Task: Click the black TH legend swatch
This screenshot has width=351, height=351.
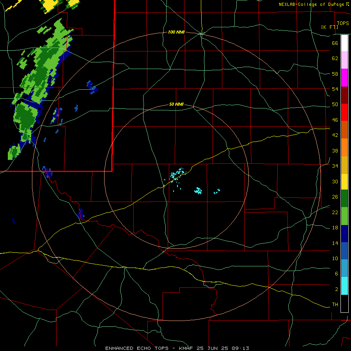Action: (344, 303)
